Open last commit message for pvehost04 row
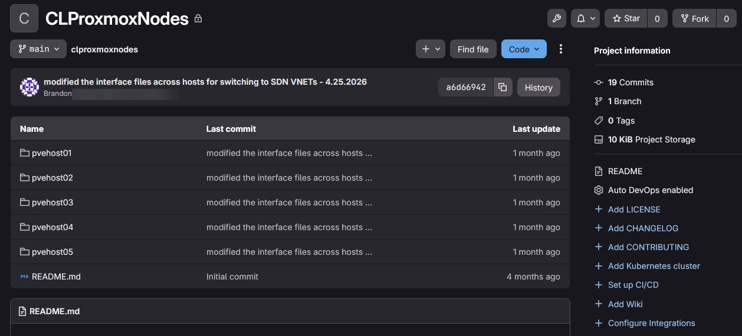 pyautogui.click(x=289, y=227)
